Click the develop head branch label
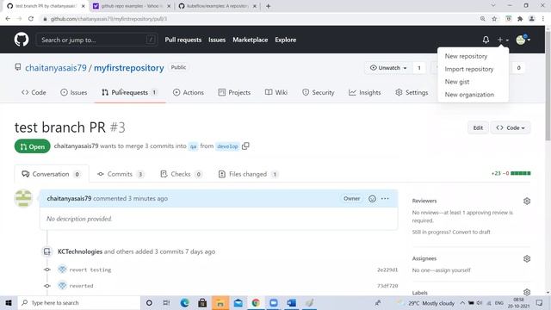 (227, 146)
